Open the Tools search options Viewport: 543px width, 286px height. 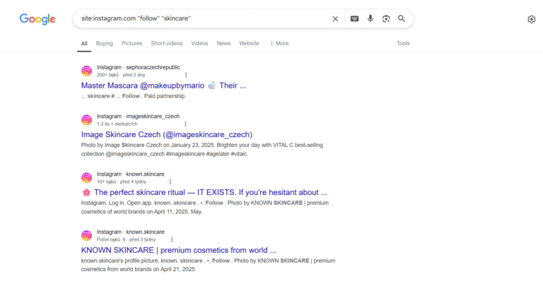(x=403, y=43)
